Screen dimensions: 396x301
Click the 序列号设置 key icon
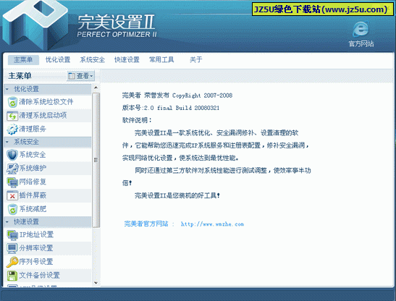tap(12, 262)
